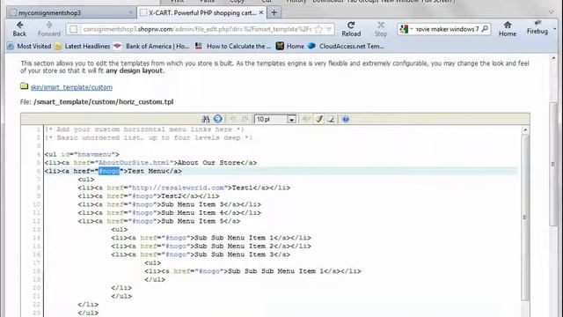Click the hnavmenu id on line 4

tap(94, 155)
